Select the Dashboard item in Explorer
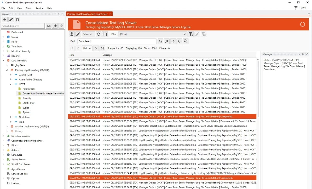The width and height of the screenshot is (312, 189). click(x=17, y=32)
